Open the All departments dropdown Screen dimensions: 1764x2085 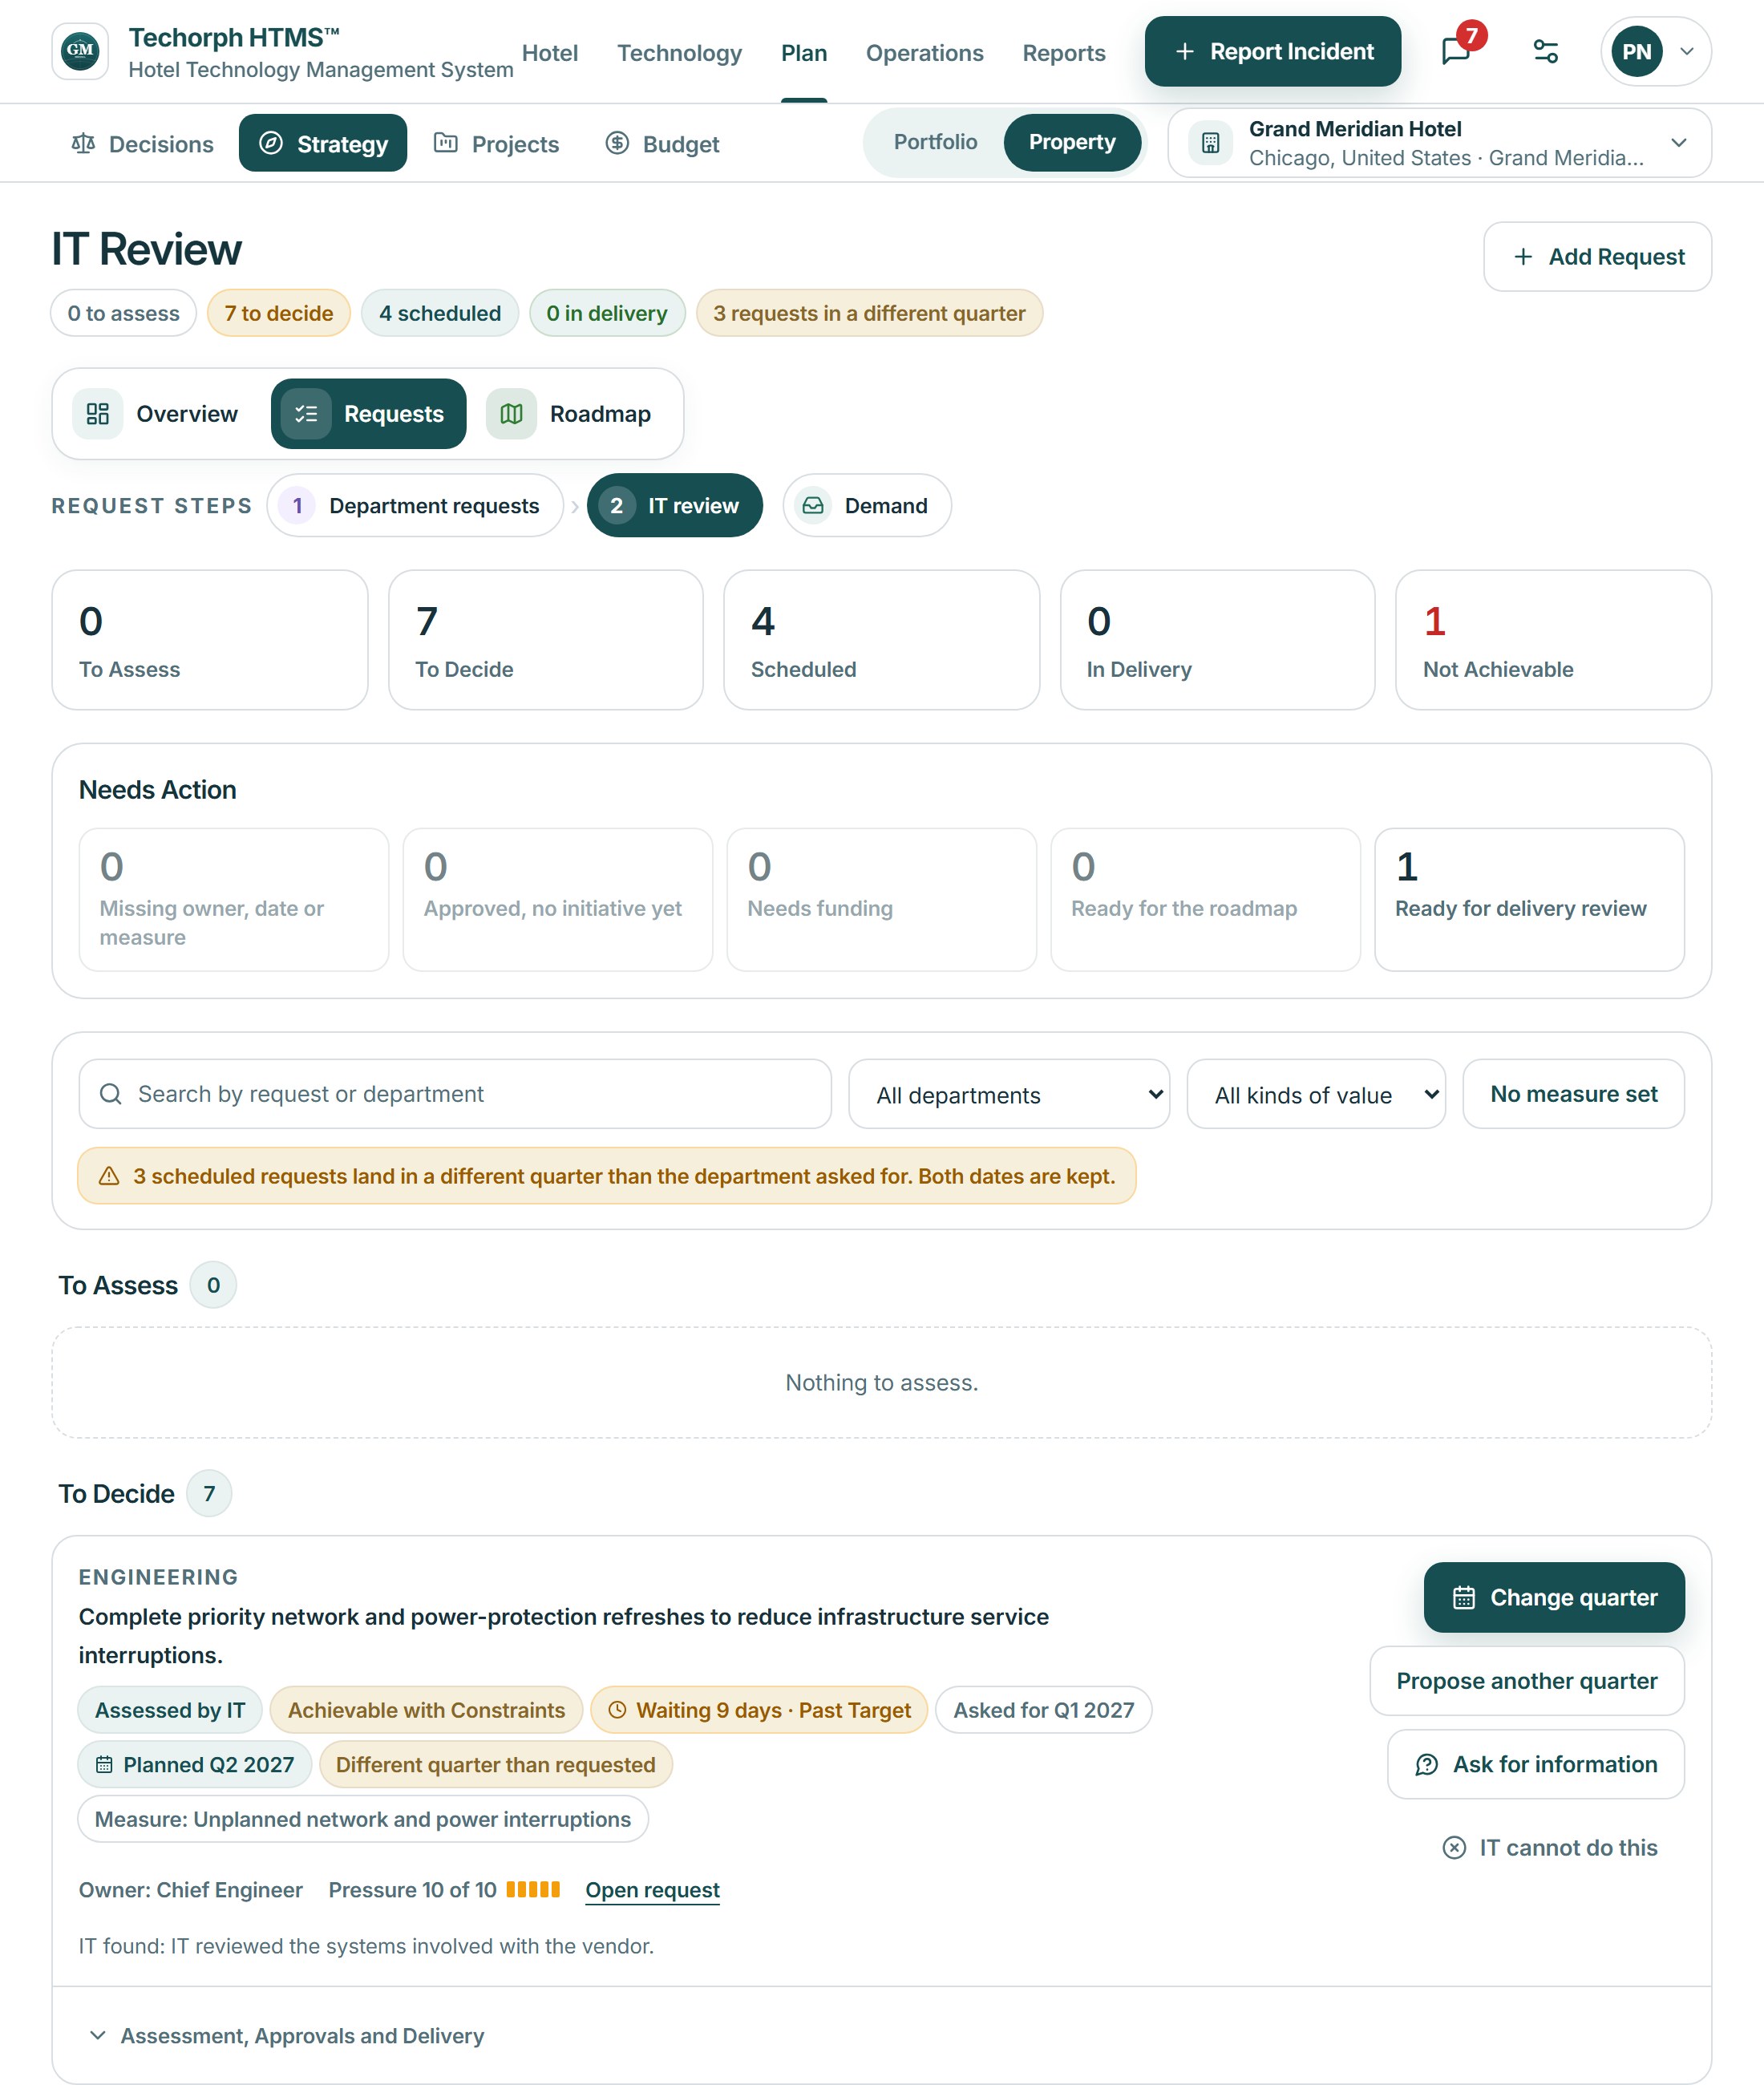click(1009, 1094)
